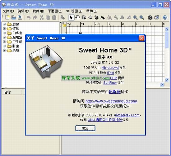Click the 名称 column header
The image size is (171, 156).
pyautogui.click(x=12, y=92)
